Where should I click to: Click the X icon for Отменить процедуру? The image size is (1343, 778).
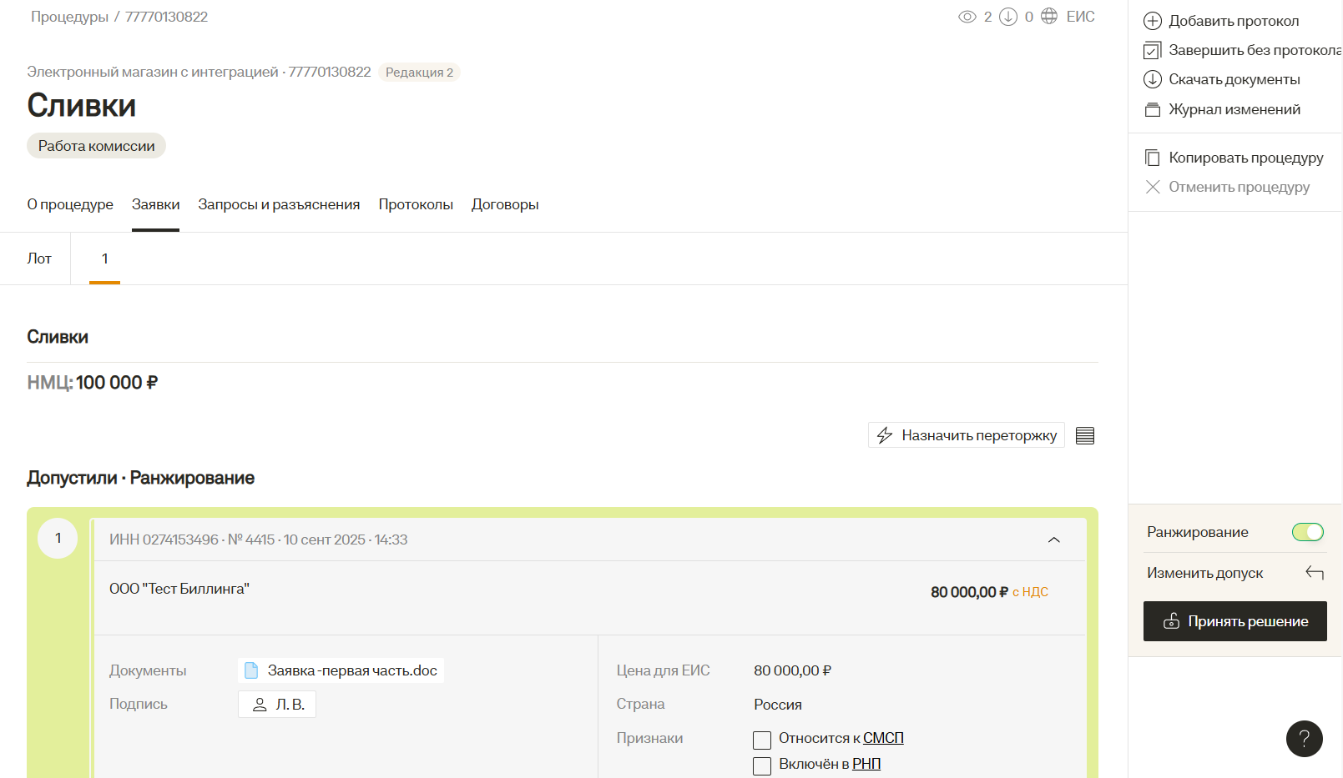click(1153, 187)
